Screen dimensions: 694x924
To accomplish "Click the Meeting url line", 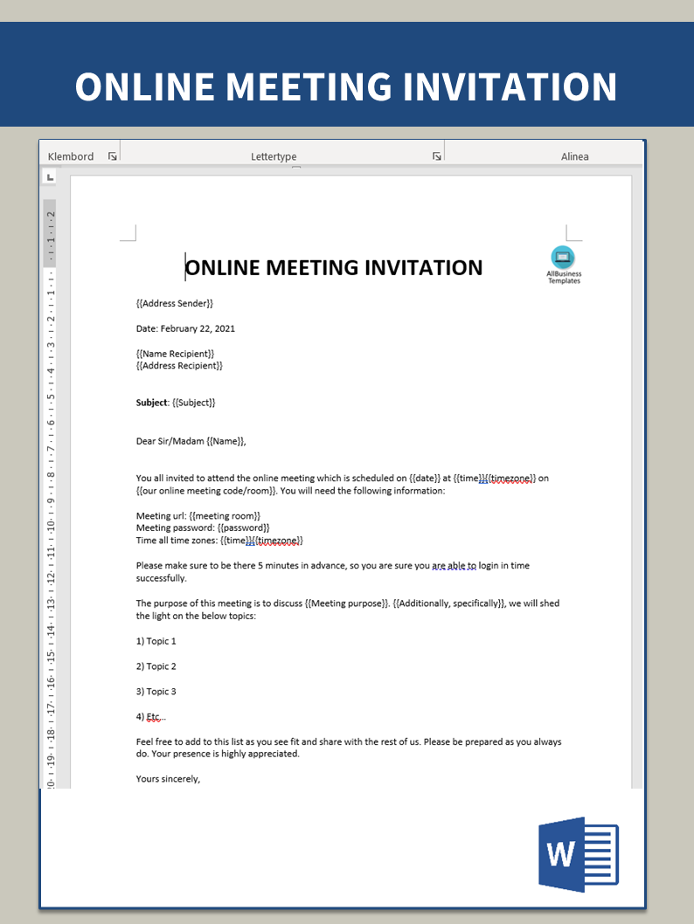I will point(198,516).
